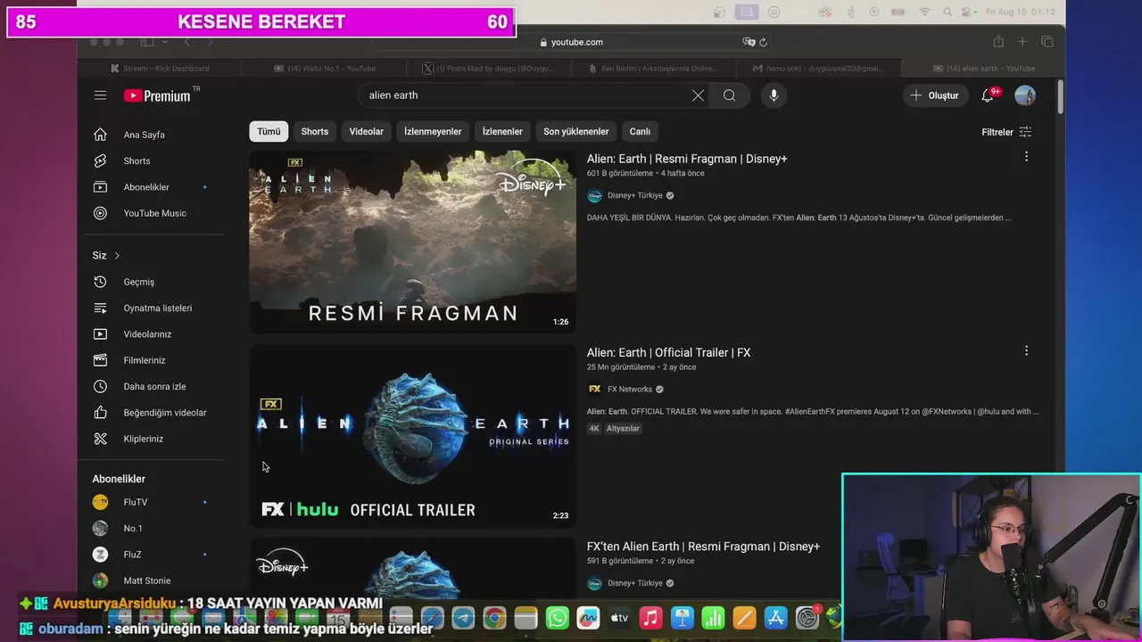Switch to the Posts liked by duygu tab
The height and width of the screenshot is (642, 1142).
488,69
